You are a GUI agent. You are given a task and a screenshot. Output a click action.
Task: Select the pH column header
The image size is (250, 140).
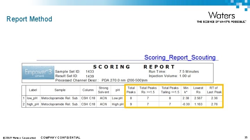pos(117,90)
